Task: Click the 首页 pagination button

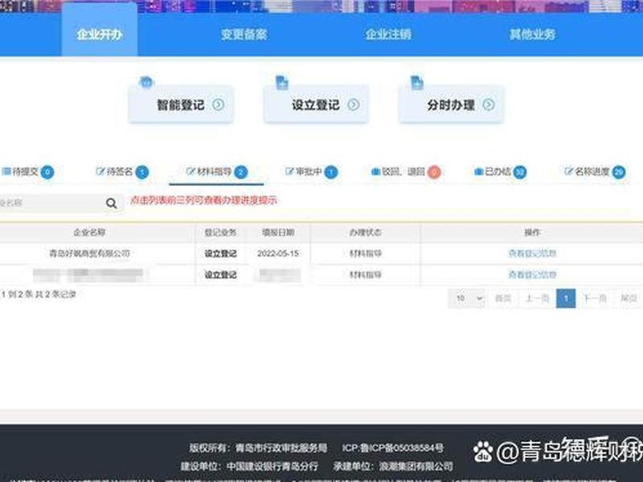Action: [503, 298]
